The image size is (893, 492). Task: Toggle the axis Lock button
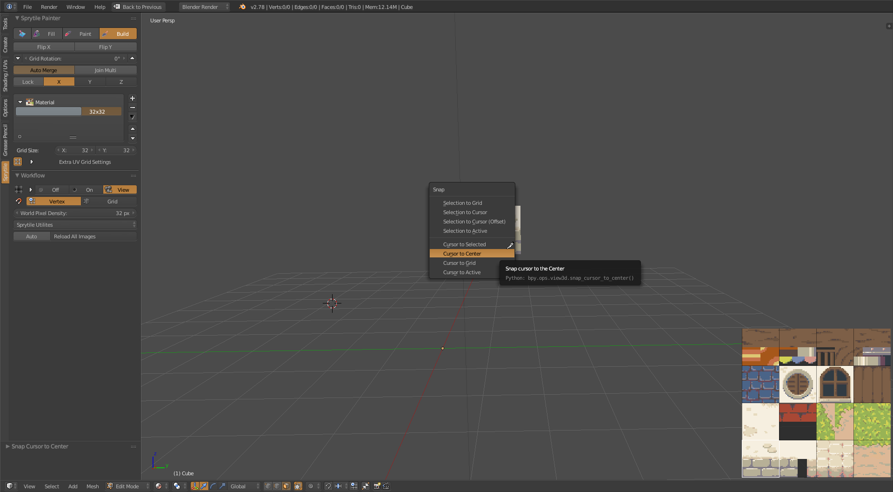point(28,82)
